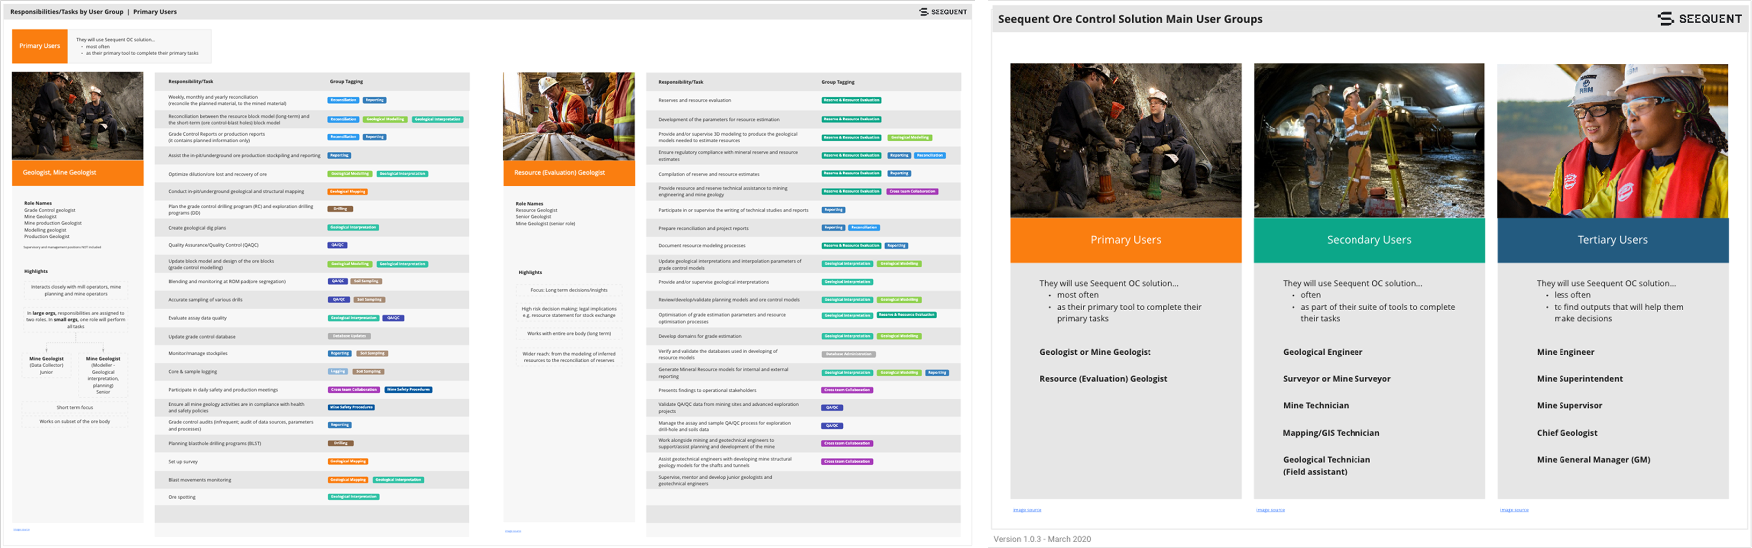Open the surveyors photo above Secondary Users
1752x548 pixels.
coord(1369,141)
